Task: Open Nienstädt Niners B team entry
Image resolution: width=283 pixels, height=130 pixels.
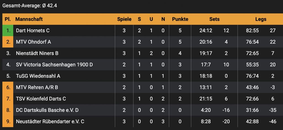Action: [37, 53]
